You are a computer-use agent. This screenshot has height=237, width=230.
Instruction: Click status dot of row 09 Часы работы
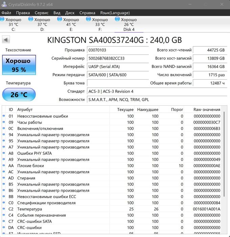click(x=4, y=122)
